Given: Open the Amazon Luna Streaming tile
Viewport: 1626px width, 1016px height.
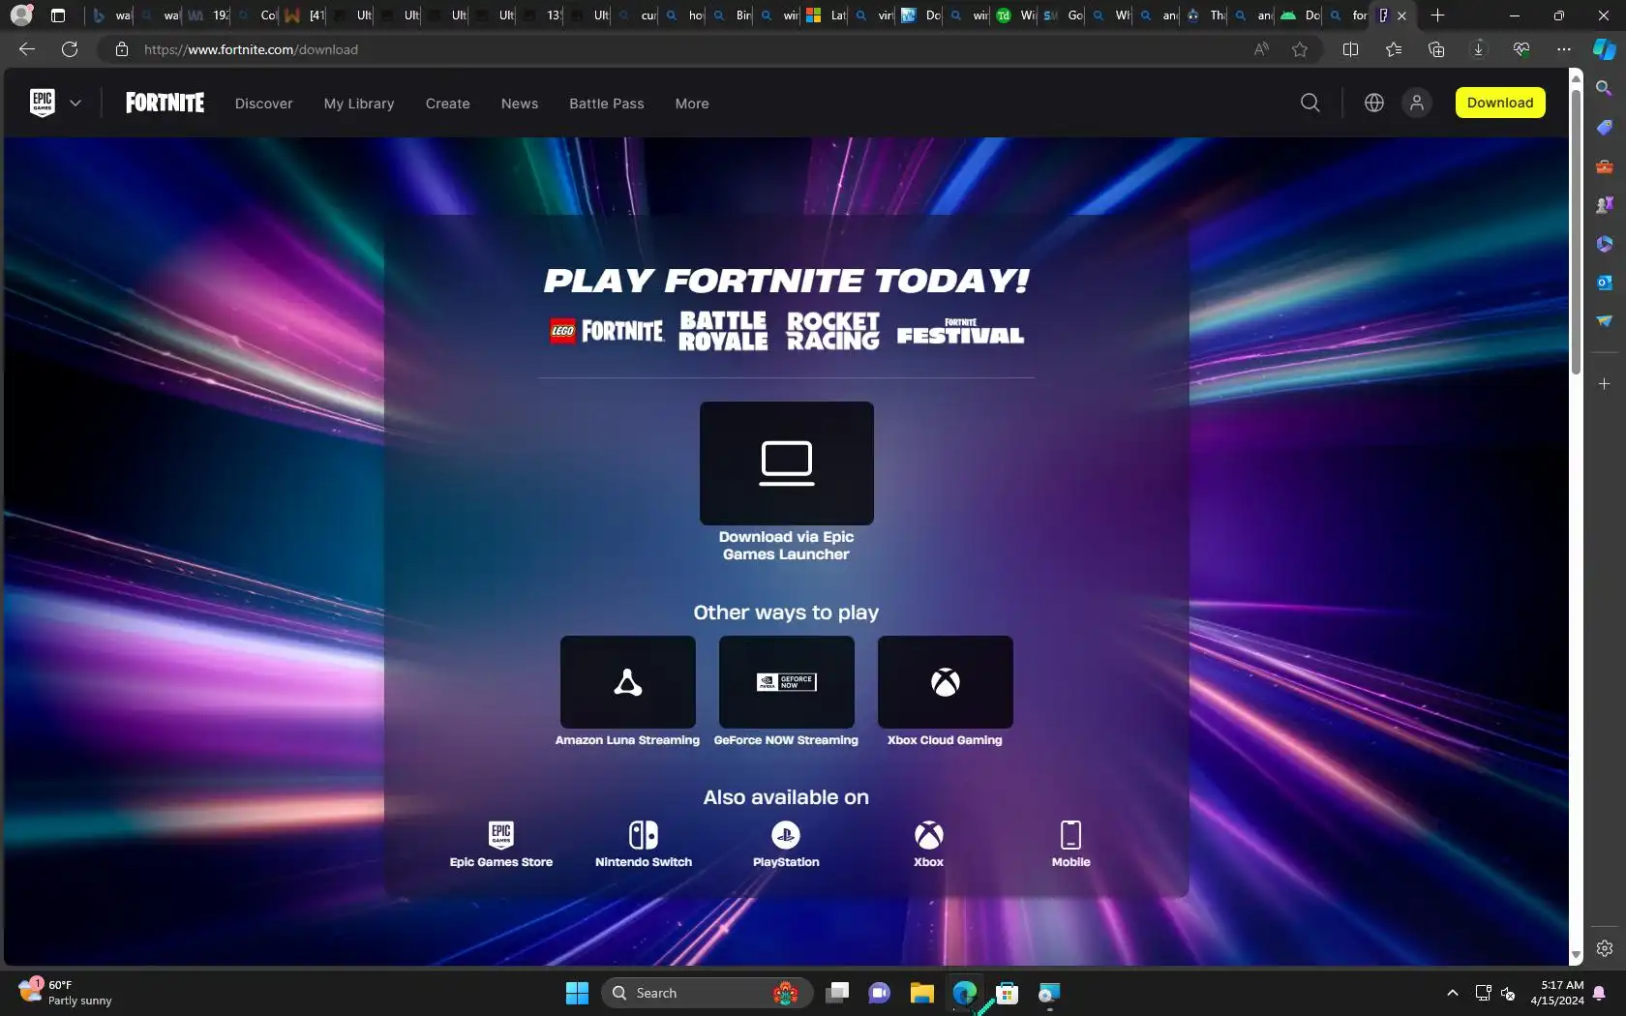Looking at the screenshot, I should point(628,682).
